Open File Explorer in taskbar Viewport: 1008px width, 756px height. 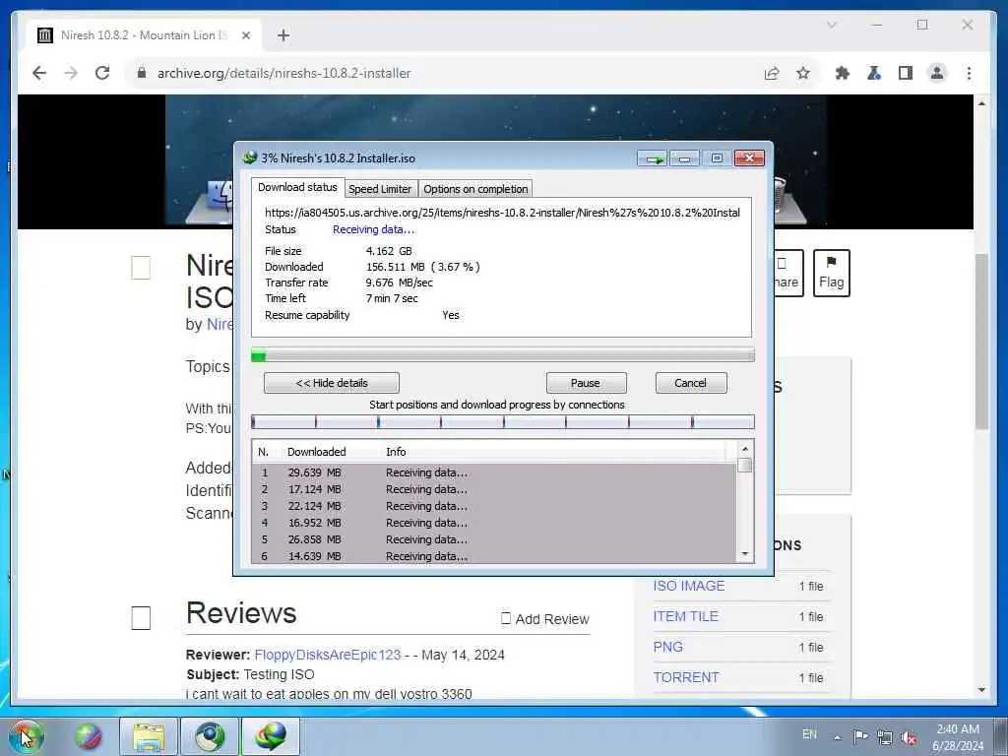coord(149,736)
